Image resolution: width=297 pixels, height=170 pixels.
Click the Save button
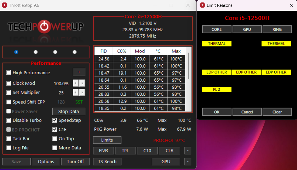click(x=16, y=162)
